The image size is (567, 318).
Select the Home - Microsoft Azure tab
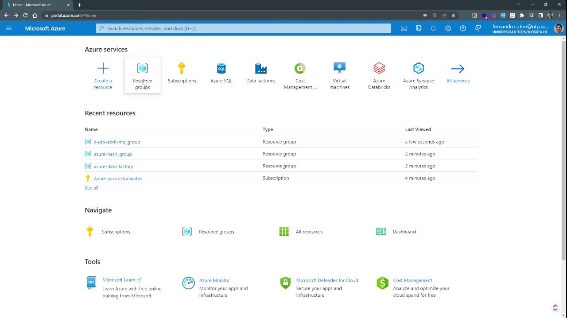tap(37, 5)
